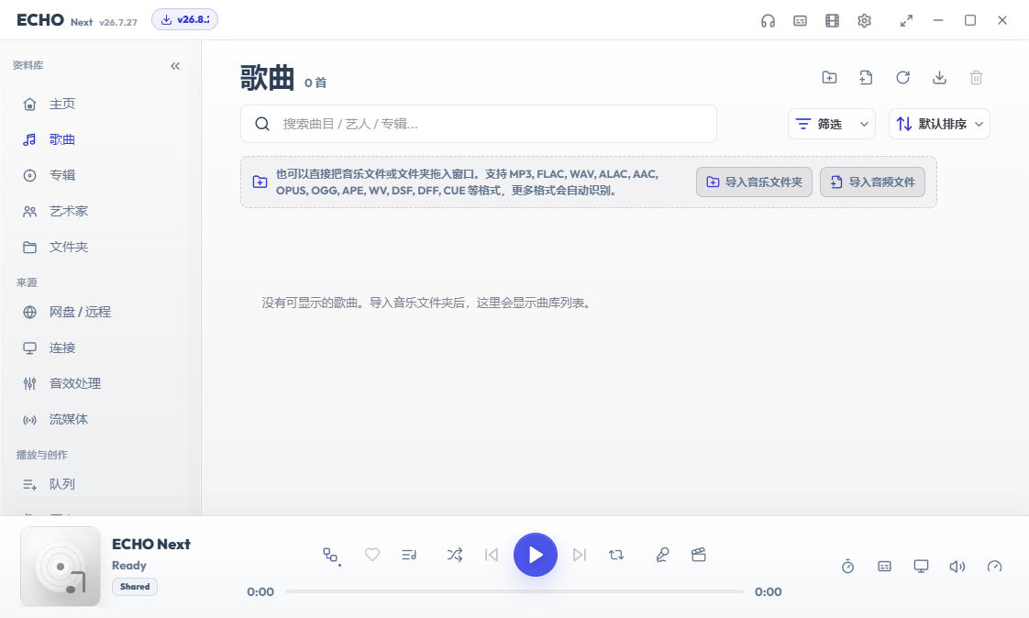Open the sleep timer stopwatch icon
The height and width of the screenshot is (618, 1029).
click(x=848, y=566)
